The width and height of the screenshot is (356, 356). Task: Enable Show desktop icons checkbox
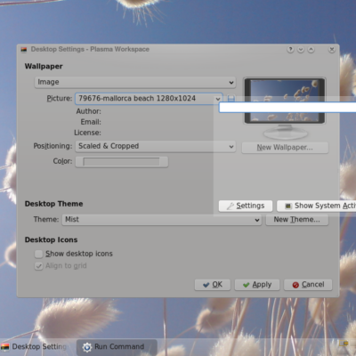click(38, 254)
